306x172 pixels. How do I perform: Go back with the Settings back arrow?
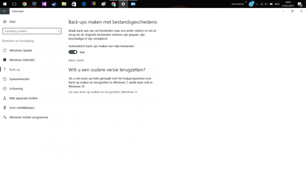(x=5, y=11)
